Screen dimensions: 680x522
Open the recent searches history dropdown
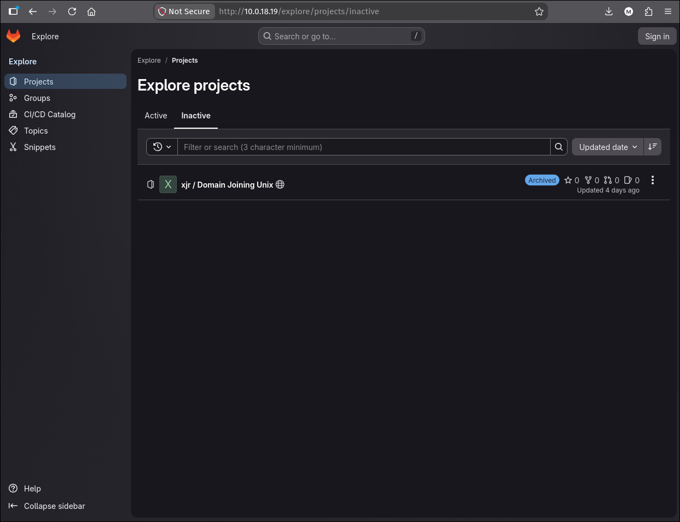tap(162, 147)
